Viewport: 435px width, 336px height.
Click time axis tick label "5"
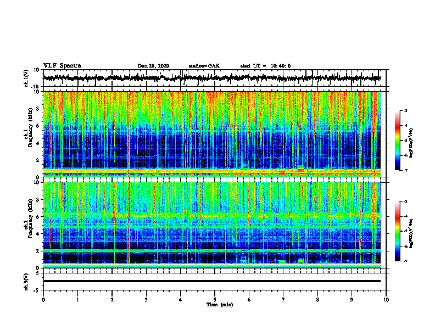click(x=215, y=300)
